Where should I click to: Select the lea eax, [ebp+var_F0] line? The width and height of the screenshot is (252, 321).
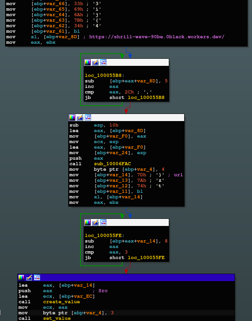(x=108, y=147)
